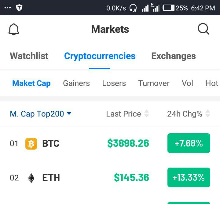Tap the Ethereum diamond logo
The image size is (220, 204).
tap(31, 178)
